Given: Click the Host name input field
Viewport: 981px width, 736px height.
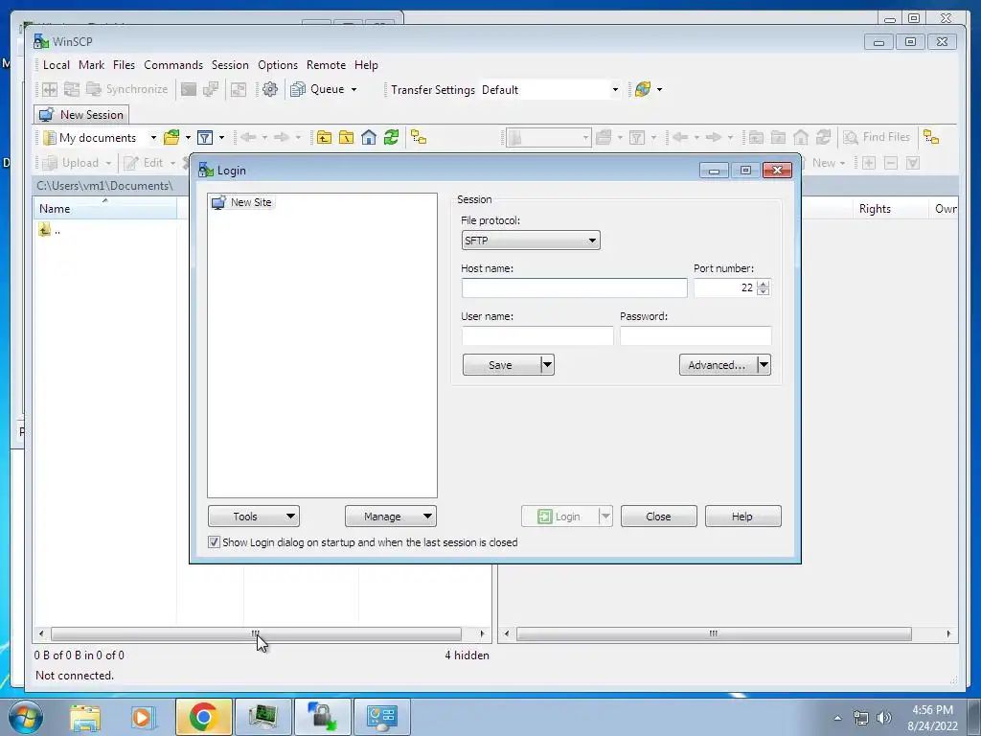Looking at the screenshot, I should tap(575, 287).
